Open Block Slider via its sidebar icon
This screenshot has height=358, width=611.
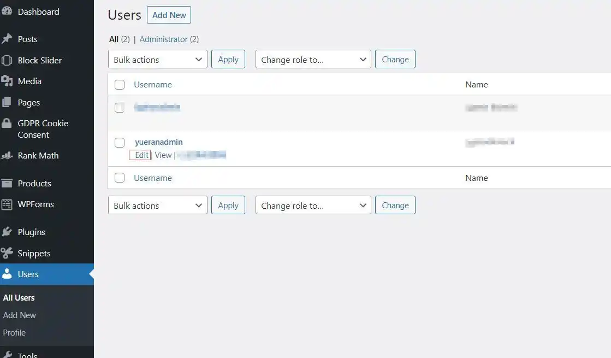tap(7, 60)
